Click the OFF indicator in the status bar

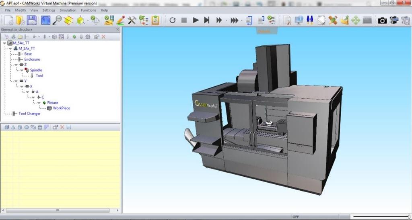point(296,217)
